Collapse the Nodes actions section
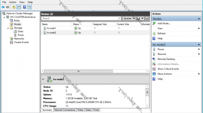The image size is (203, 113). [199, 19]
